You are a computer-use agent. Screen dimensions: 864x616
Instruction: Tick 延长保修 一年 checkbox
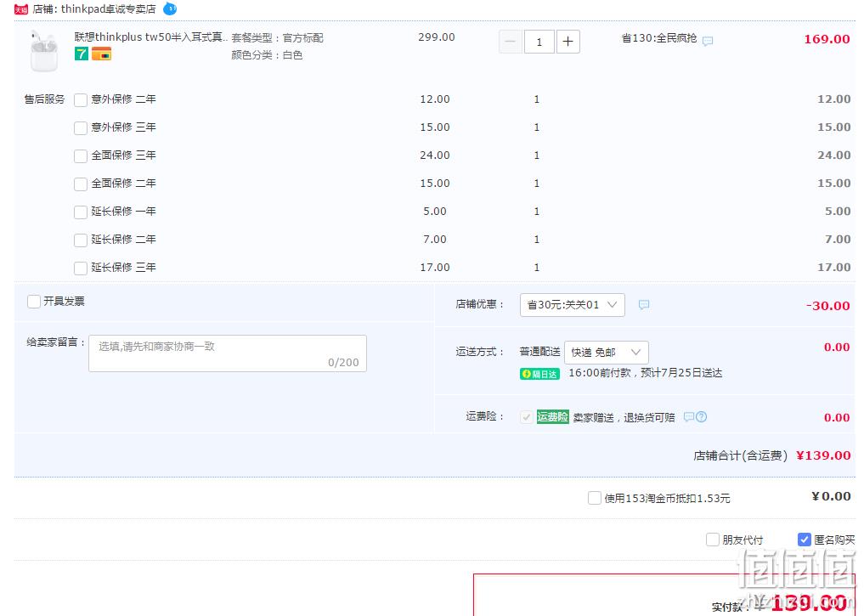pos(81,212)
